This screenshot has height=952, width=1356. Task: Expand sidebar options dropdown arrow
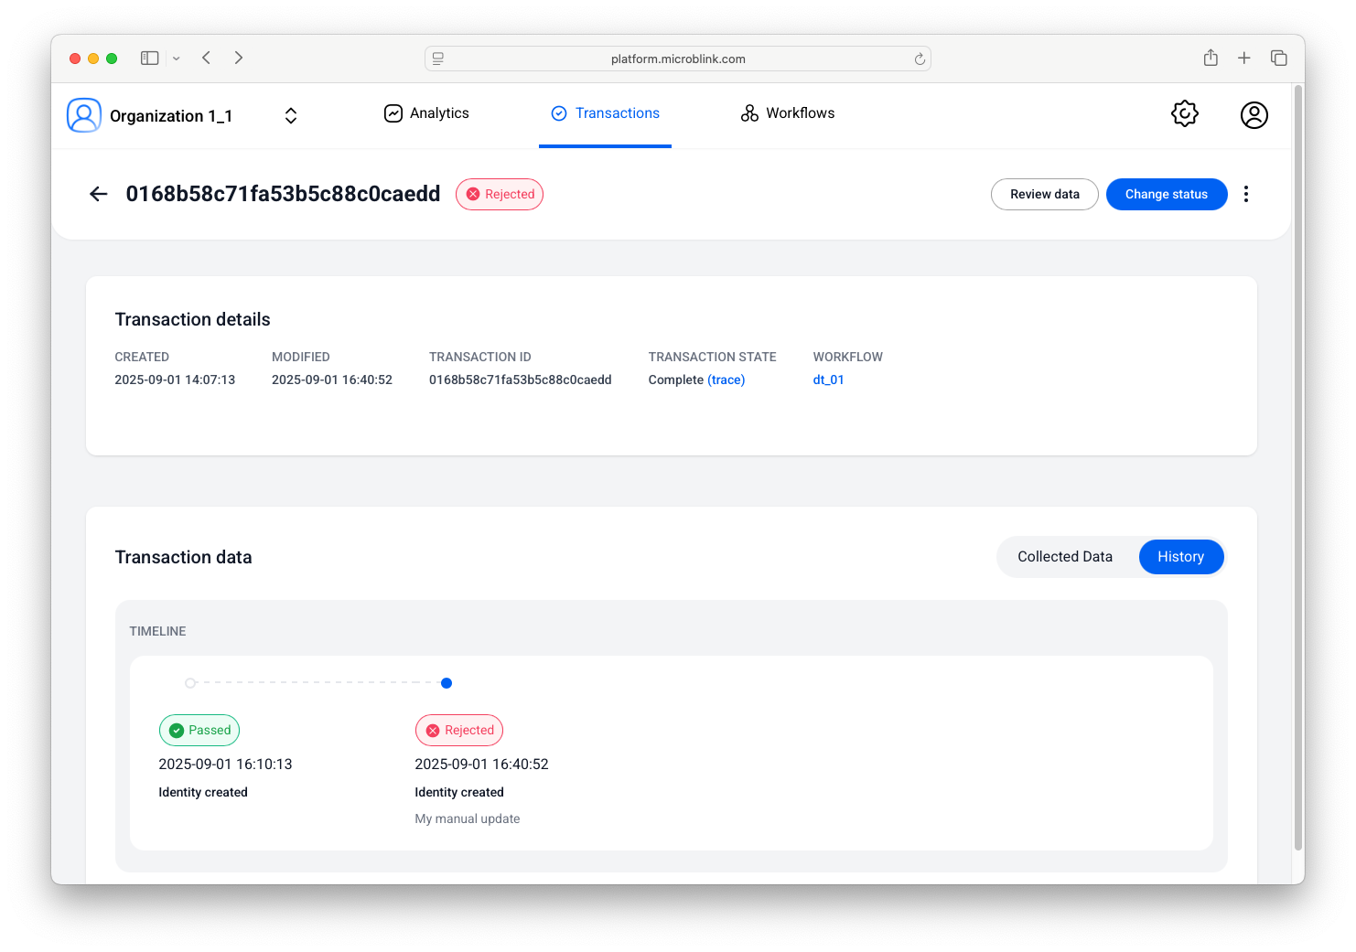[x=177, y=59]
